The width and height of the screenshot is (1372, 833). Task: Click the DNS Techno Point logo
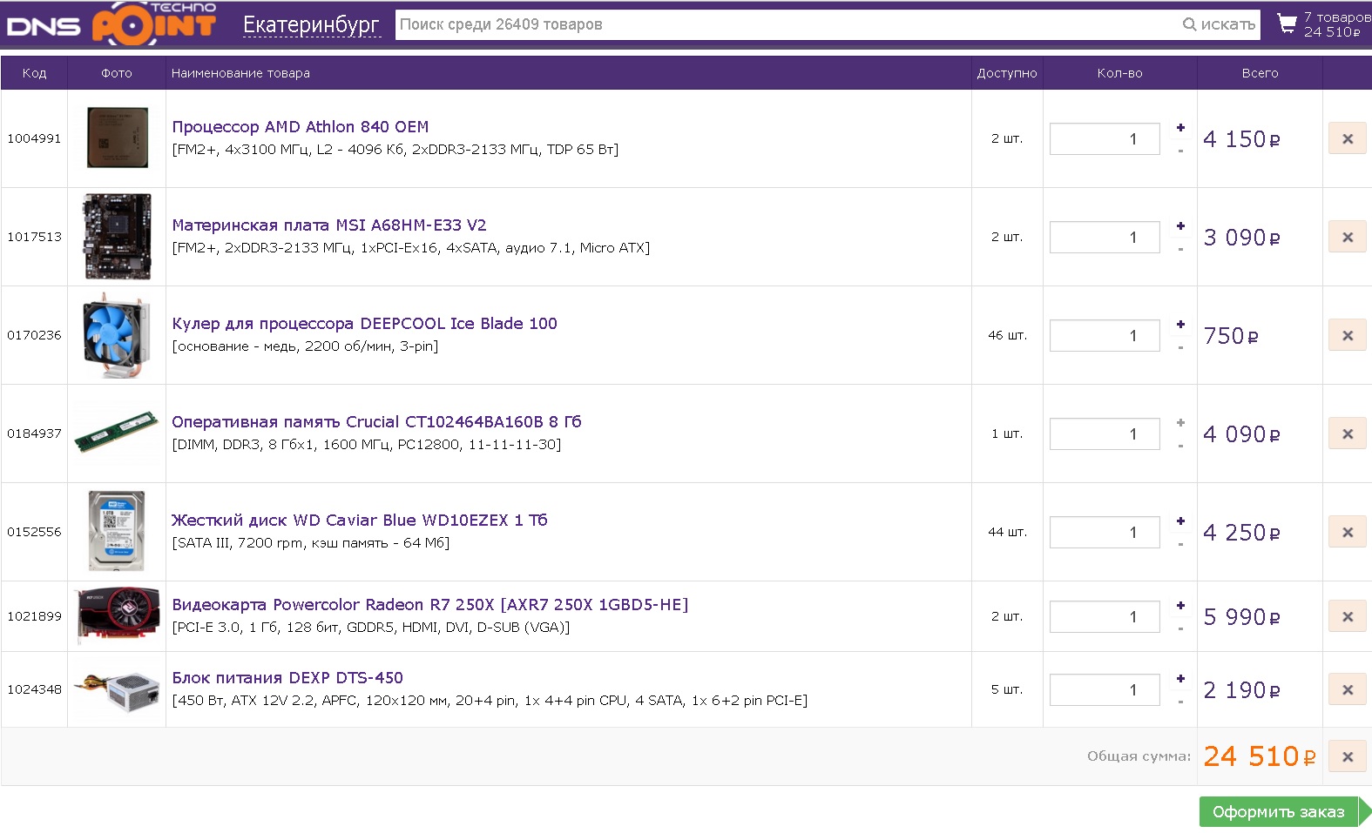[112, 24]
